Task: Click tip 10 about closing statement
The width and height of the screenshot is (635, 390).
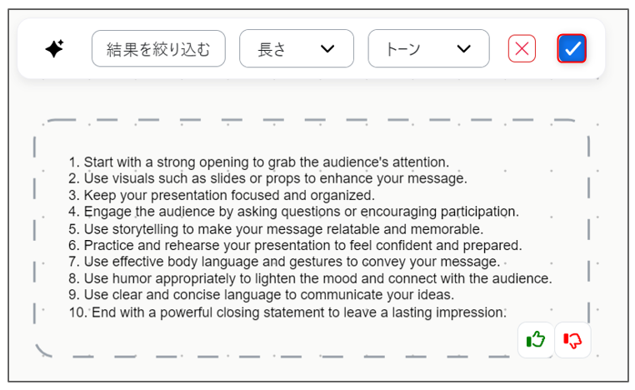Action: tap(287, 312)
